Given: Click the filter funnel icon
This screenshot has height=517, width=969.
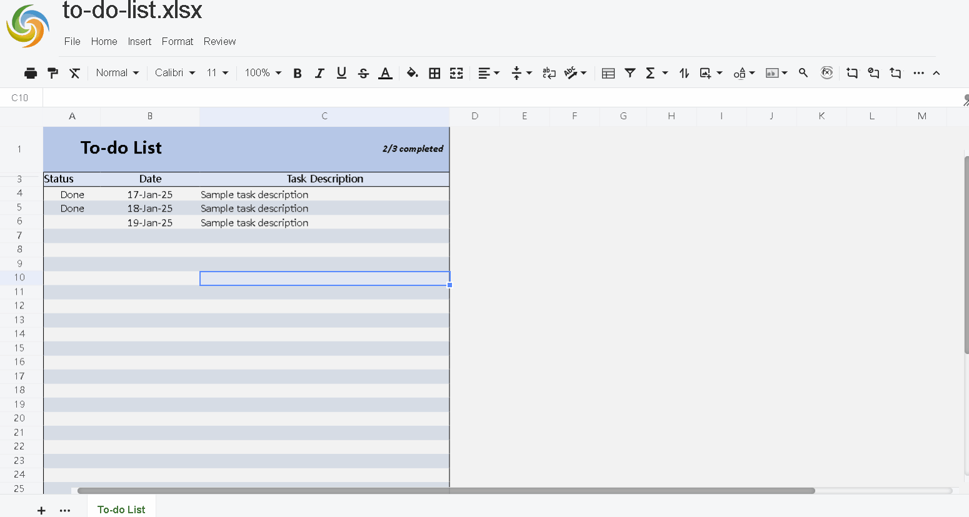Looking at the screenshot, I should click(x=630, y=73).
